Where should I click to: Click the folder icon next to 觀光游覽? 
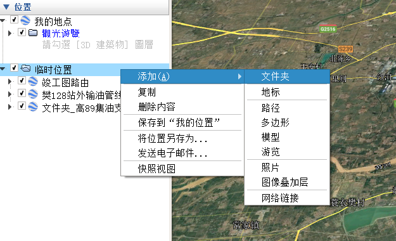pos(33,32)
